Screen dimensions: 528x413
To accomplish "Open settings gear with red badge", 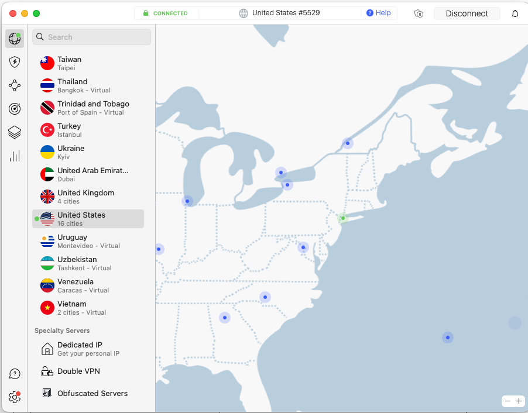I will click(15, 397).
